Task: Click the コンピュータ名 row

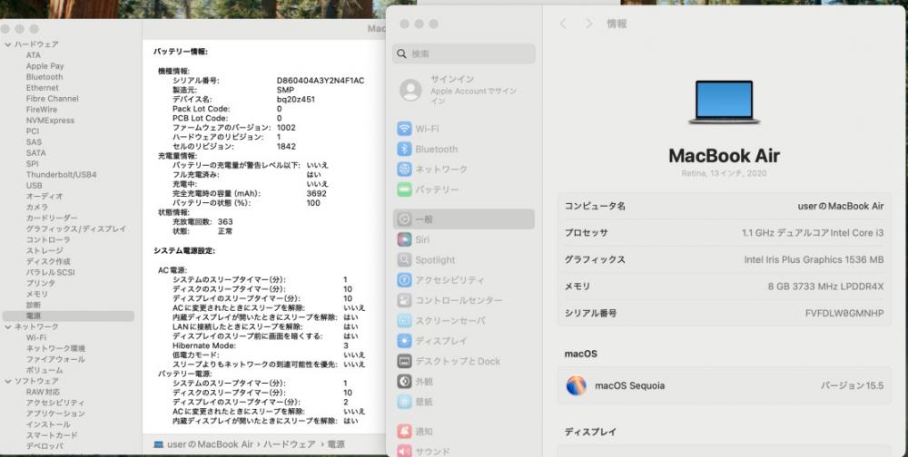Action: (x=724, y=206)
